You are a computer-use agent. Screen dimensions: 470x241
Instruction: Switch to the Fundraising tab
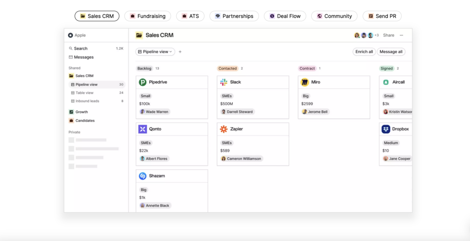(x=147, y=16)
